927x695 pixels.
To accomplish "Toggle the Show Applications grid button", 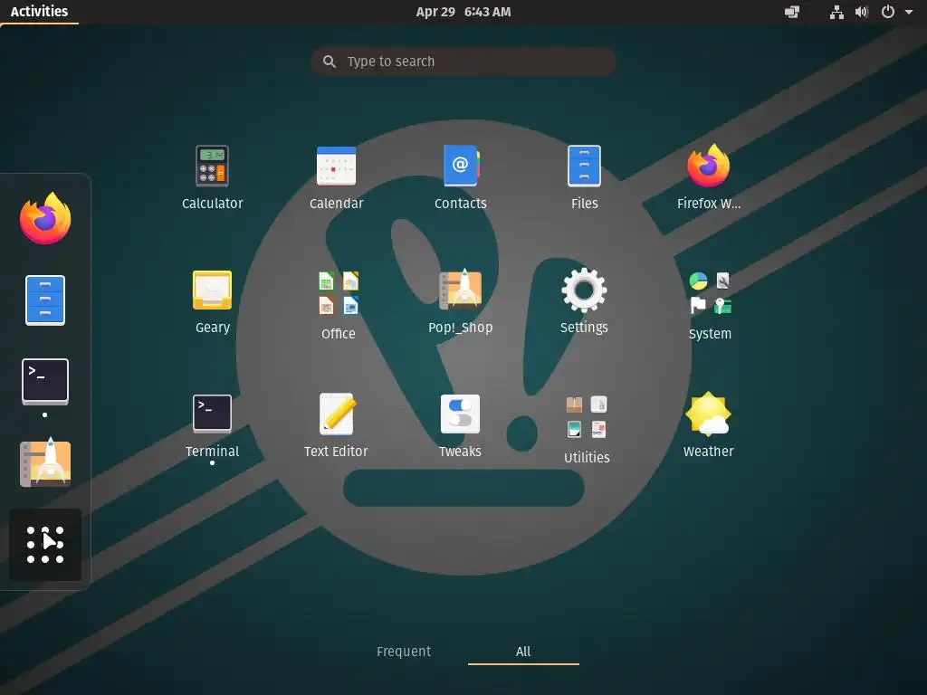I will 45,544.
